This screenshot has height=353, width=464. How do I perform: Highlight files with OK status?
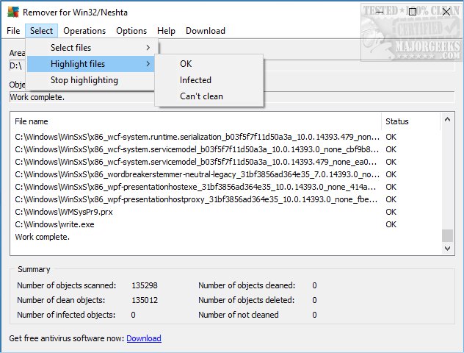[209, 64]
